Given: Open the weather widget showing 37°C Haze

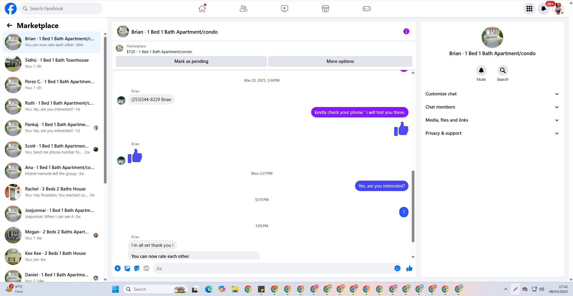Looking at the screenshot, I should [x=15, y=289].
